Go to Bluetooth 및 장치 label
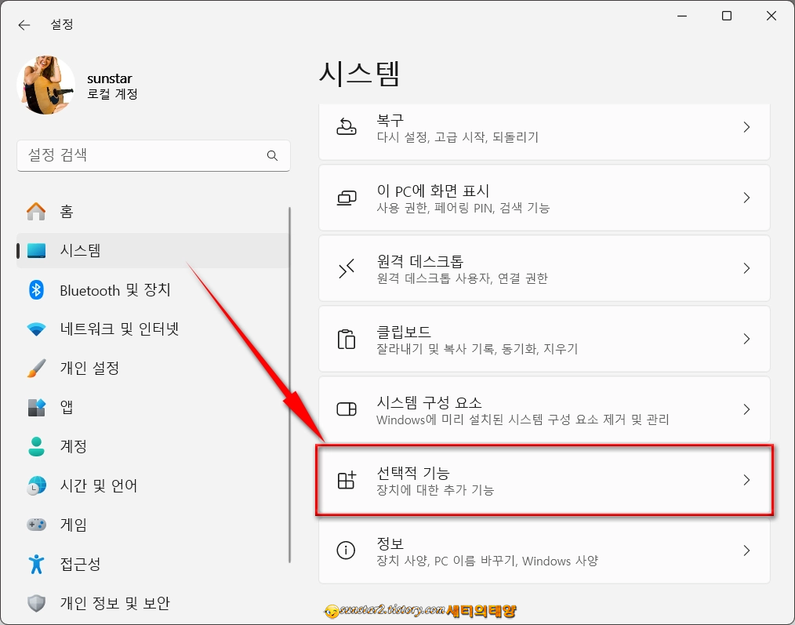Screen dimensions: 795x625 (115, 289)
